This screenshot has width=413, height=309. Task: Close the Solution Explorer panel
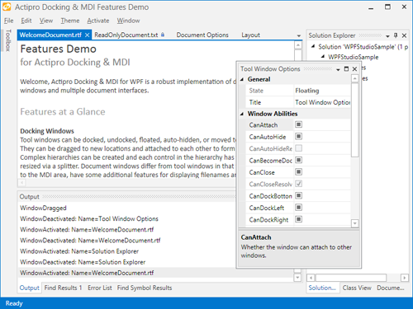click(404, 35)
